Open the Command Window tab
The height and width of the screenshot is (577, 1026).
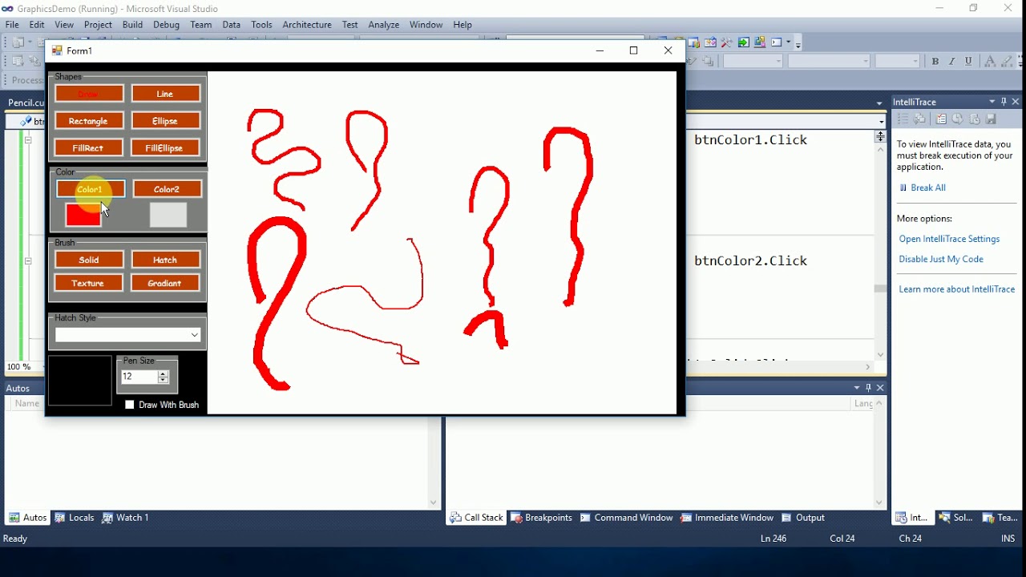point(627,518)
